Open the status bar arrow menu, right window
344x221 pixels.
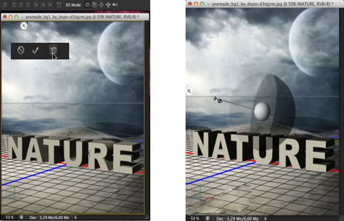point(265,219)
